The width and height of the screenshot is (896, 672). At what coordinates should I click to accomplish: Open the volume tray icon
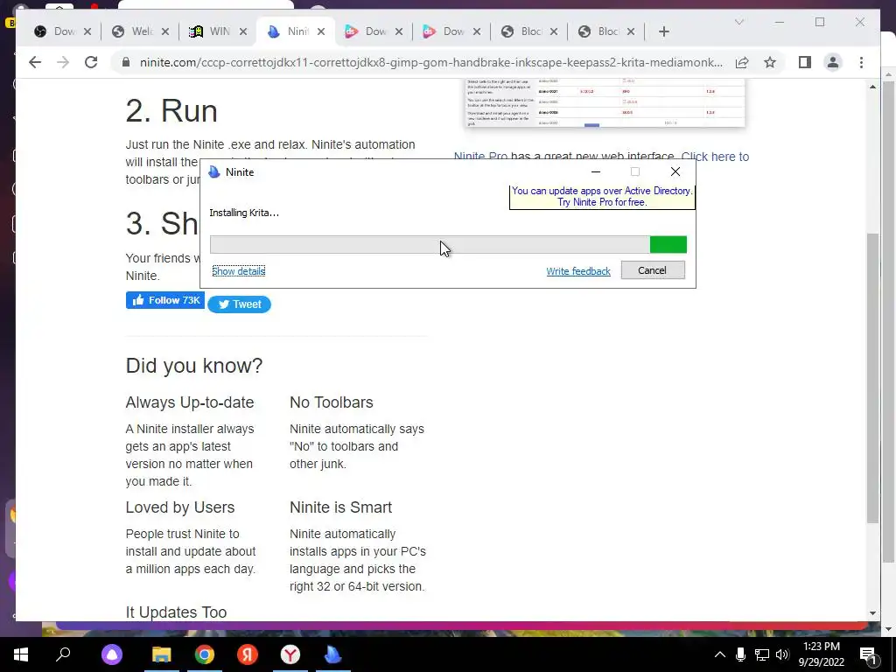click(782, 654)
